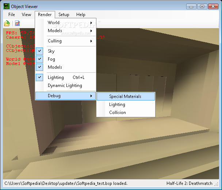Maximize the Object Viewer window
The image size is (222, 190).
coord(202,6)
